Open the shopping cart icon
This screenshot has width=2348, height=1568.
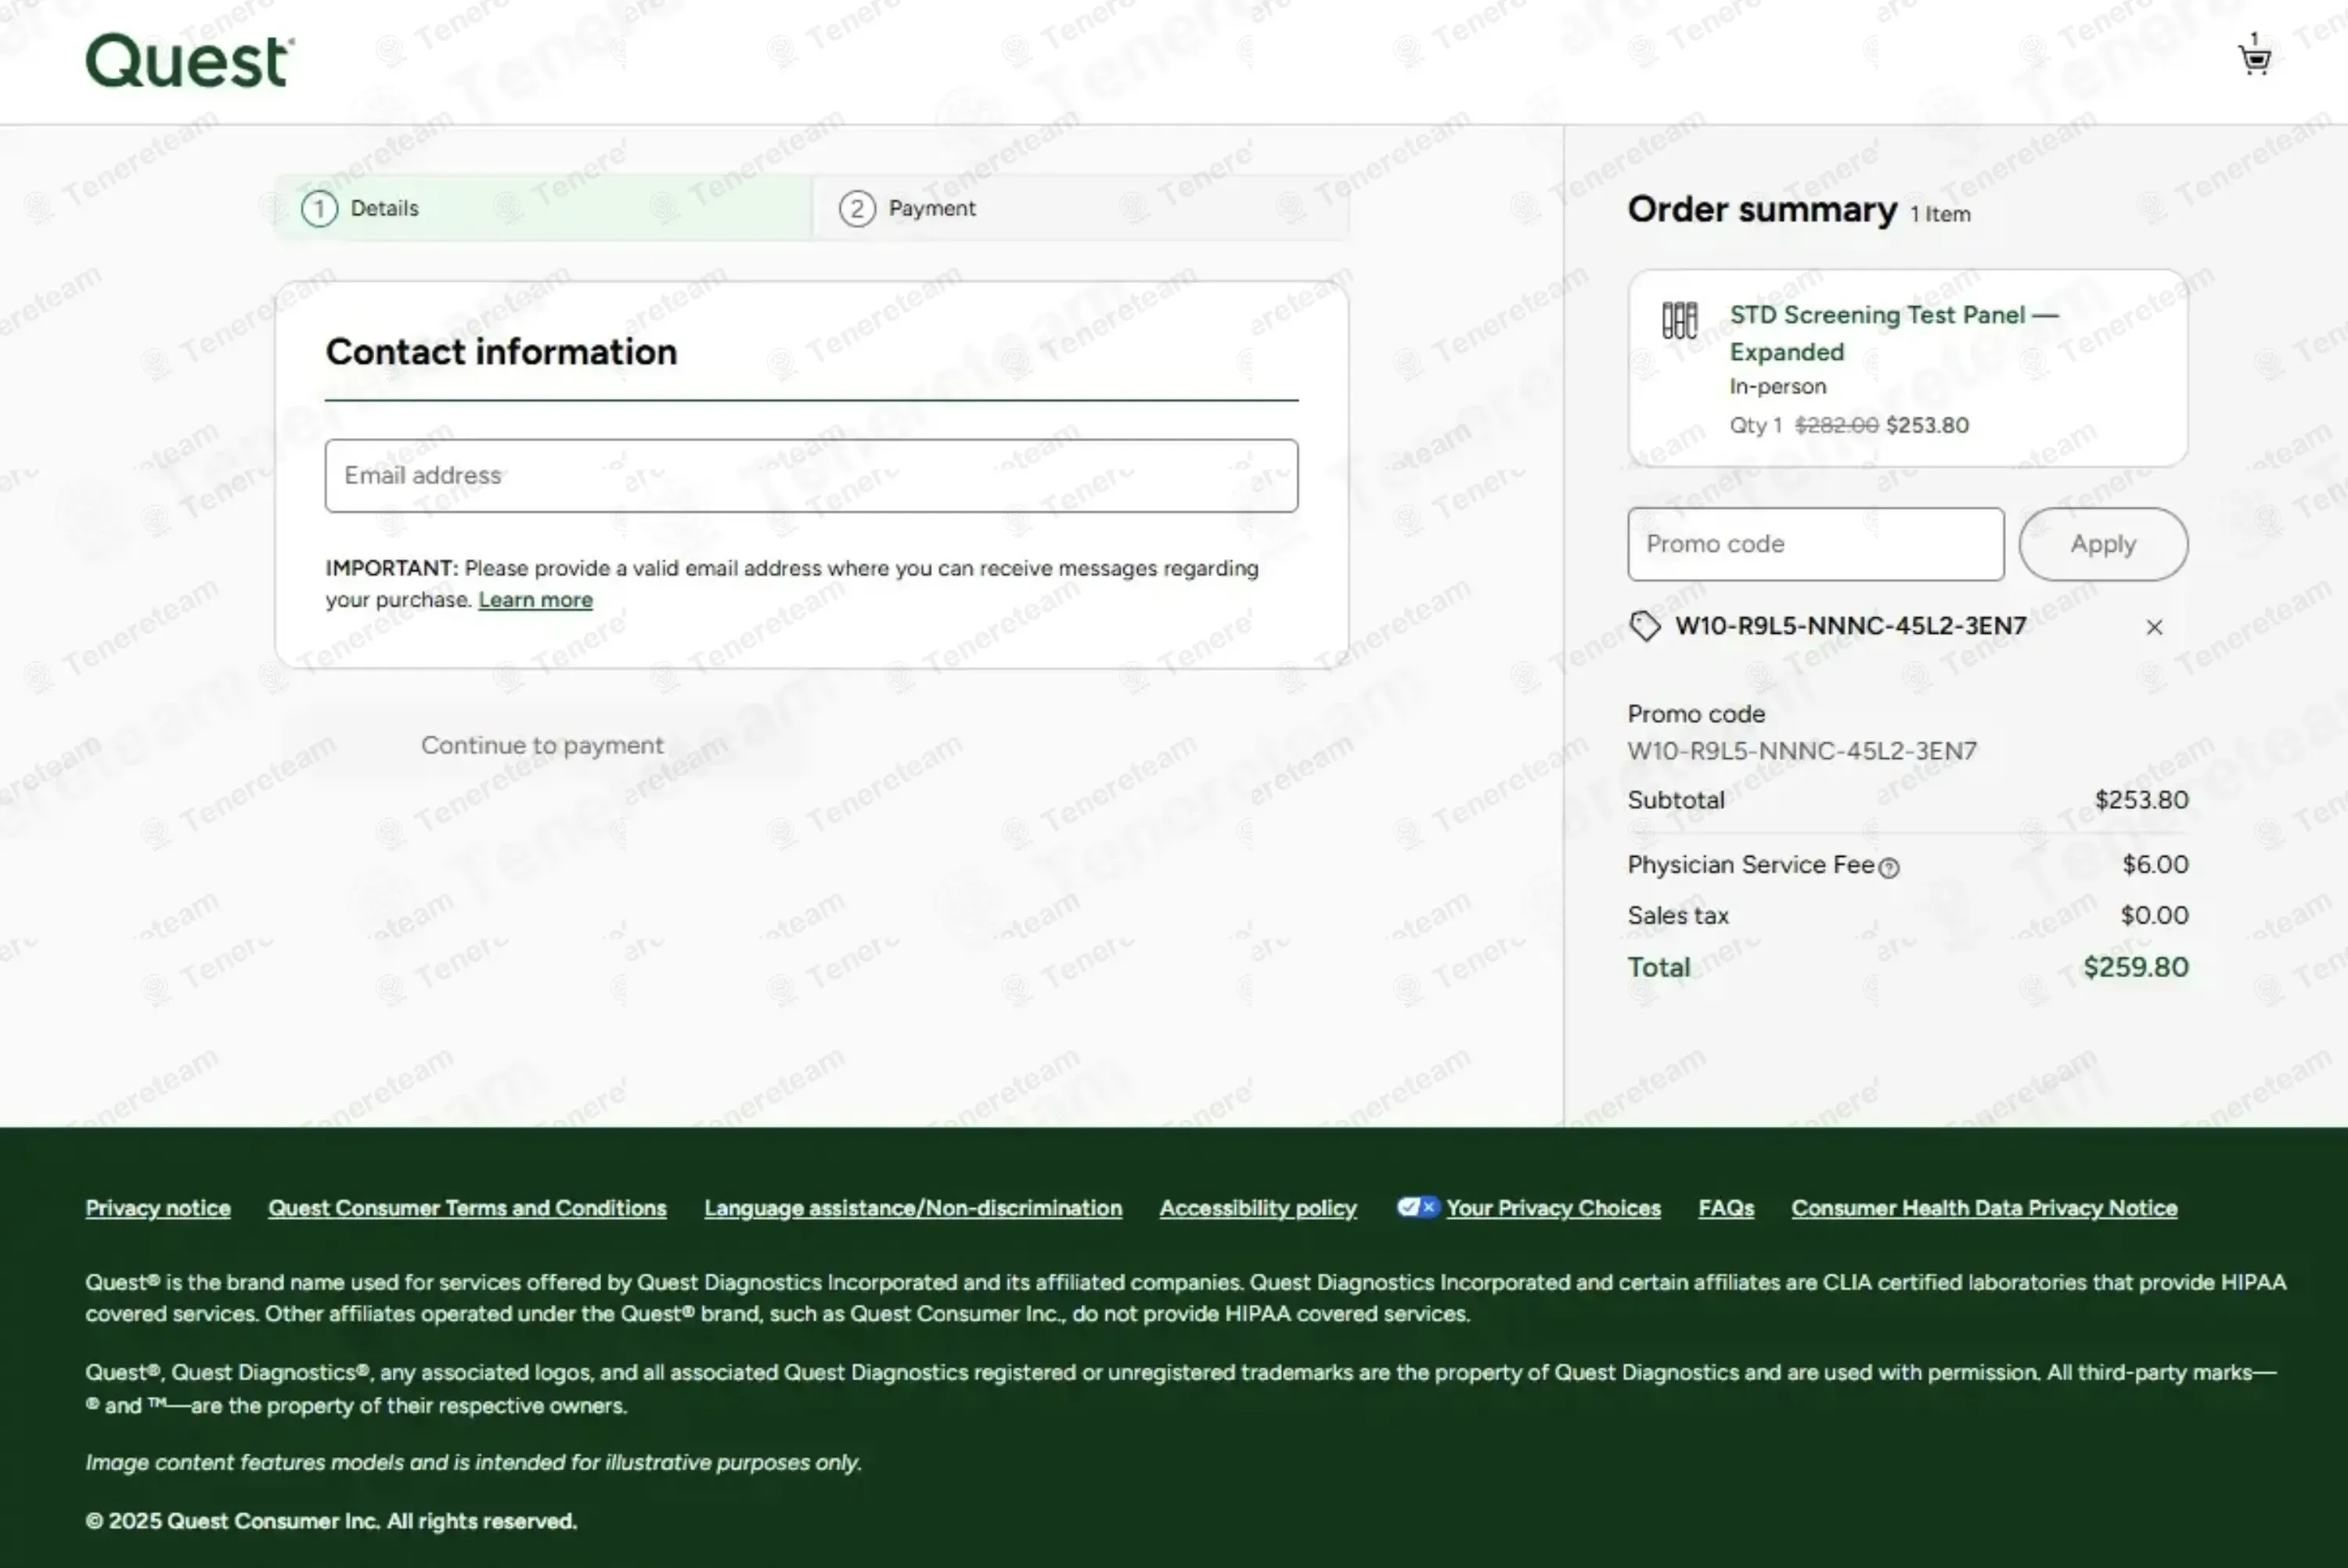(2254, 60)
